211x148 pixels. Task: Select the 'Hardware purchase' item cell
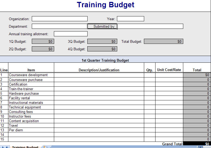pyautogui.click(x=31, y=93)
